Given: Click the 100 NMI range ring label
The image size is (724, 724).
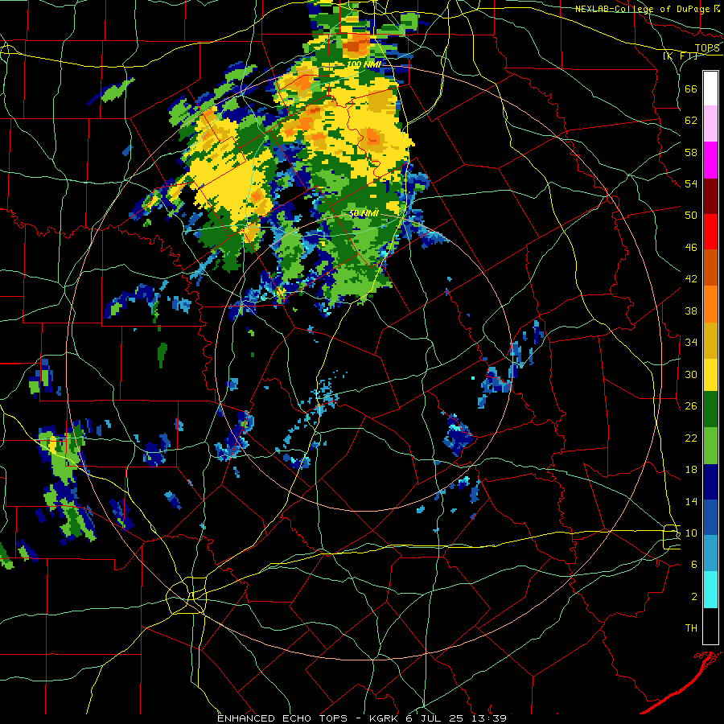Looking at the screenshot, I should (x=364, y=64).
